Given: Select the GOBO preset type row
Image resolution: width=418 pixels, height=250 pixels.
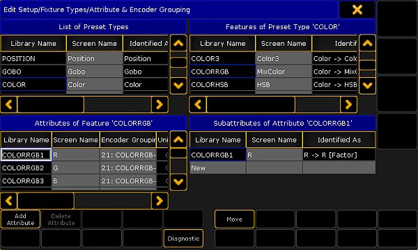Looking at the screenshot, I should point(84,72).
